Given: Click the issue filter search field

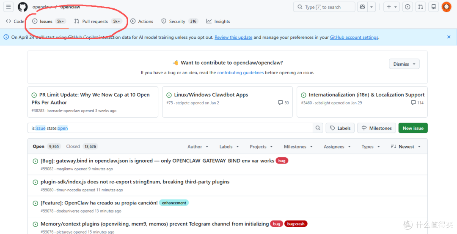Looking at the screenshot, I should click(170, 128).
